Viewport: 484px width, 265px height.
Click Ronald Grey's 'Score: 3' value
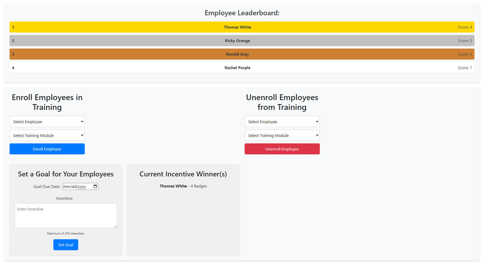tap(465, 54)
